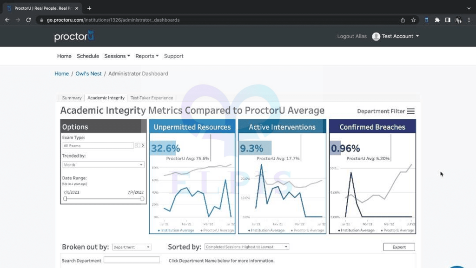This screenshot has width=476, height=268.
Task: Click the Date Range slider right handle
Action: [142, 199]
